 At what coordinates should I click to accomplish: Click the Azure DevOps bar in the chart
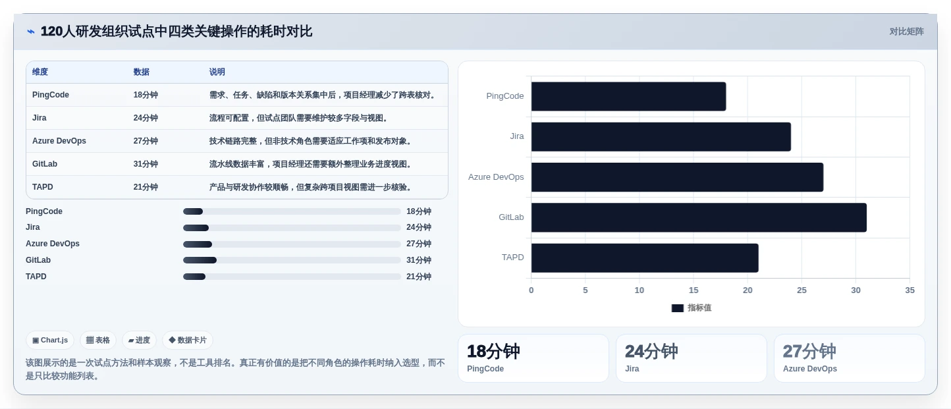677,177
